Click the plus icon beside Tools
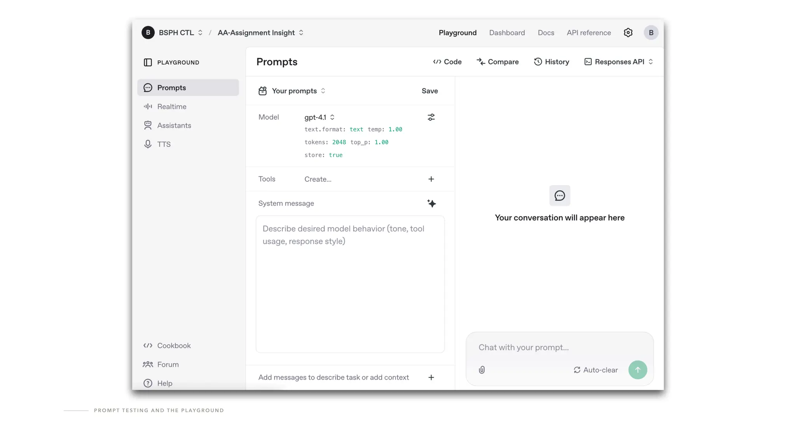Viewport: 796px width, 448px height. click(431, 179)
